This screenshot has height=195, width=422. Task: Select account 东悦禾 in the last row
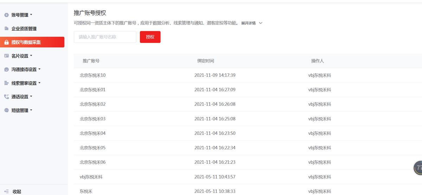tap(86, 191)
